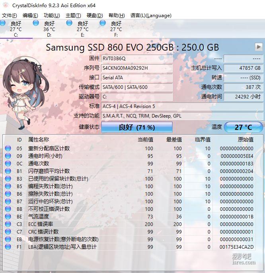The width and height of the screenshot is (265, 273).
Task: Click the 27 °C temperature button
Action: pos(244,127)
